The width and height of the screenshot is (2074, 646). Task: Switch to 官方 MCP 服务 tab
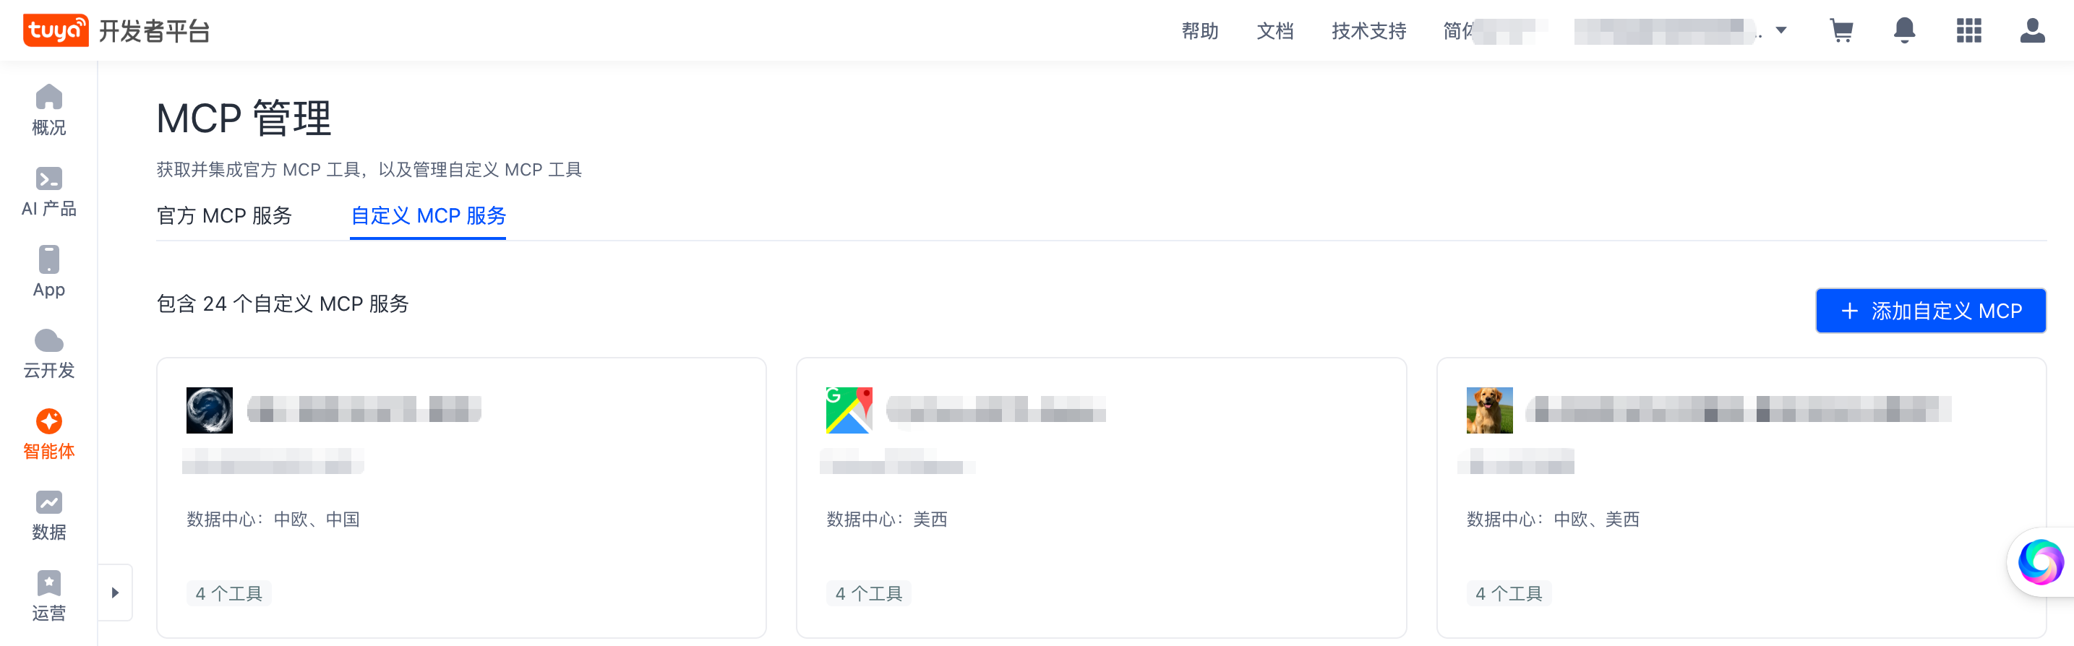(224, 215)
